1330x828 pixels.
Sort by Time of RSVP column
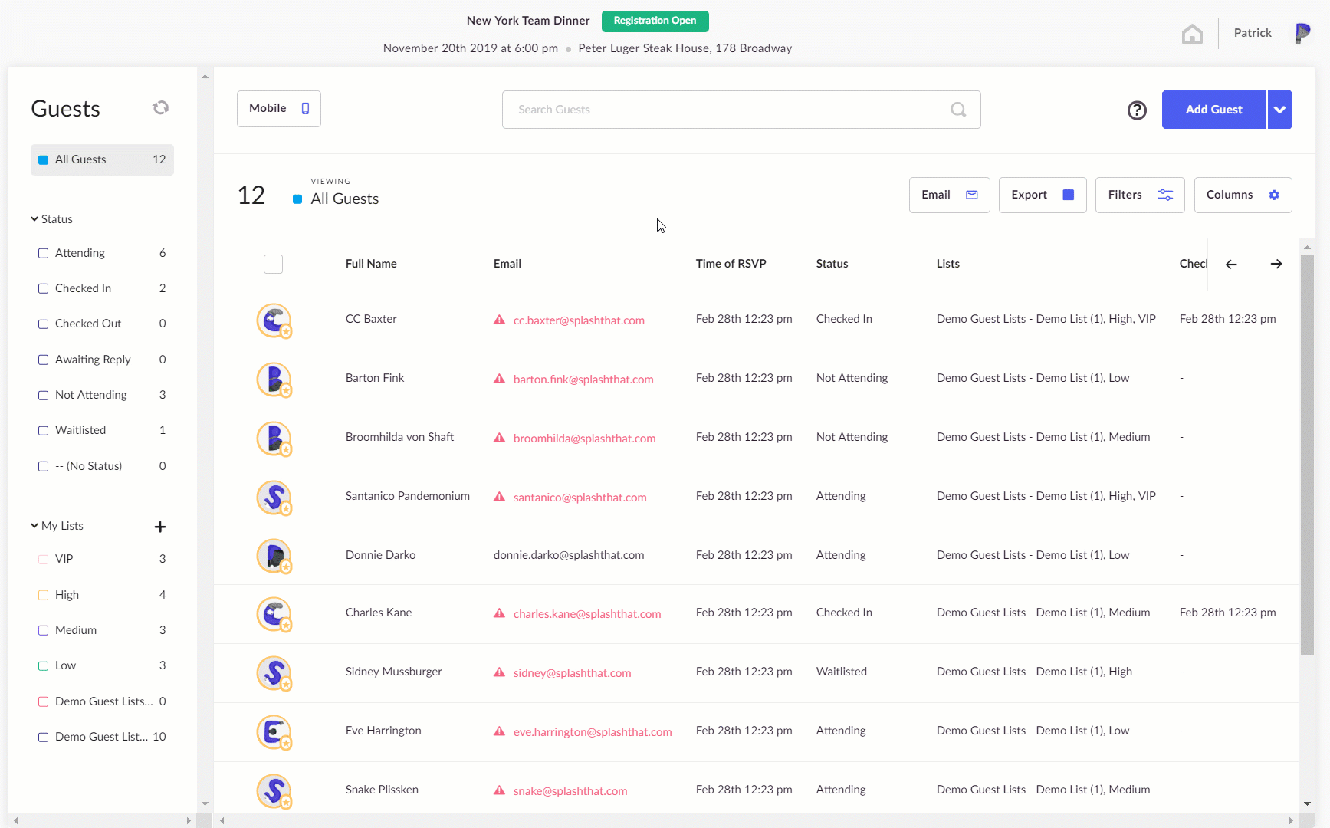pyautogui.click(x=731, y=264)
